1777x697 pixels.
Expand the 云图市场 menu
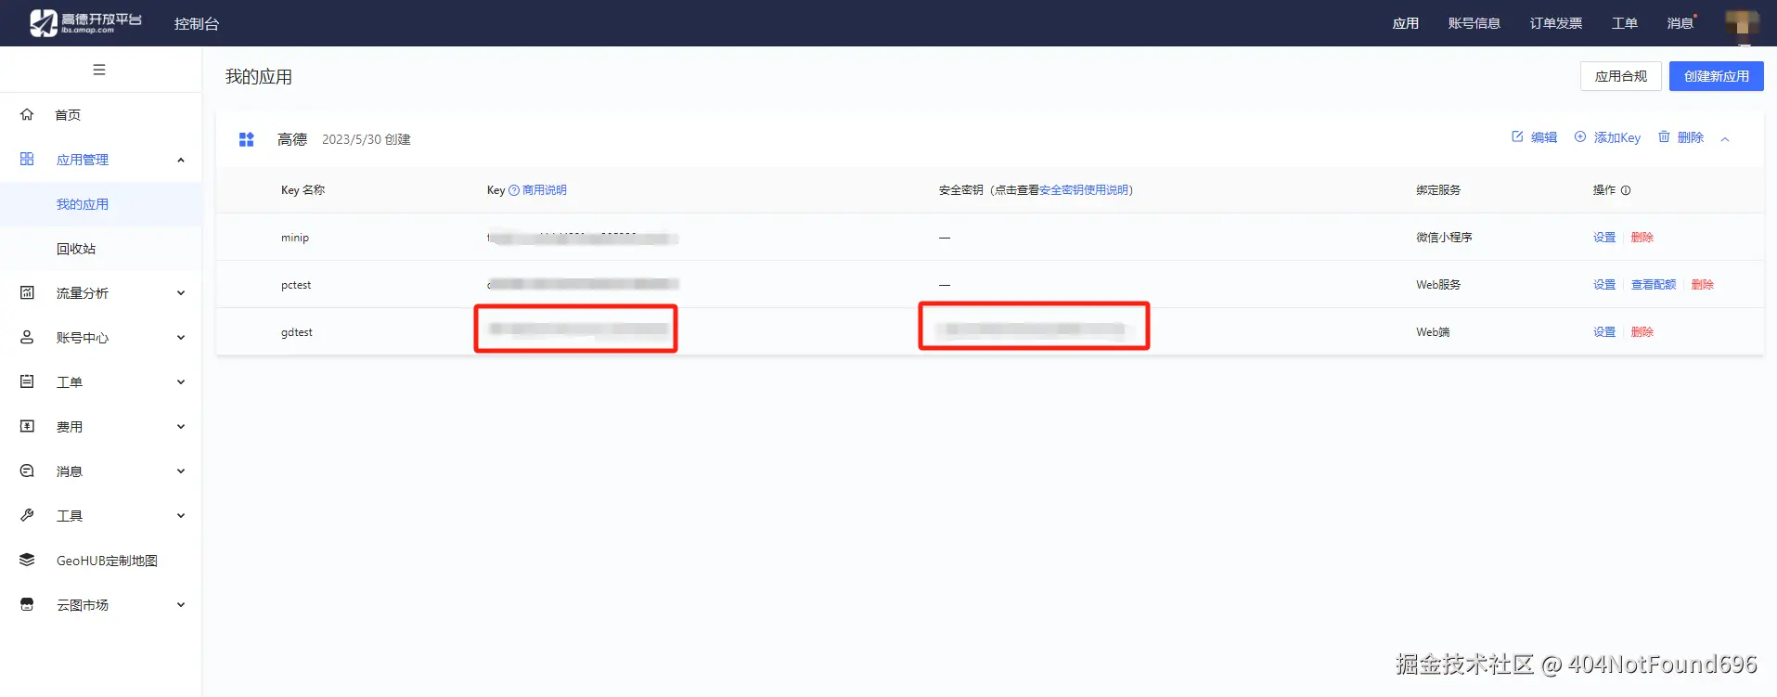coord(181,605)
